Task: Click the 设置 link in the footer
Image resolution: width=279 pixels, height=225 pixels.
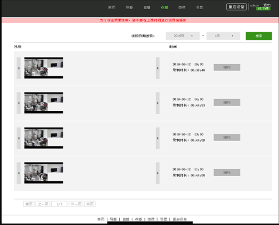Action: coord(163,219)
